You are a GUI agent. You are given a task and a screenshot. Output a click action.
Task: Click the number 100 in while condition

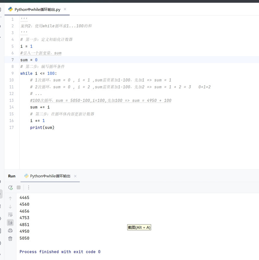tap(51, 73)
